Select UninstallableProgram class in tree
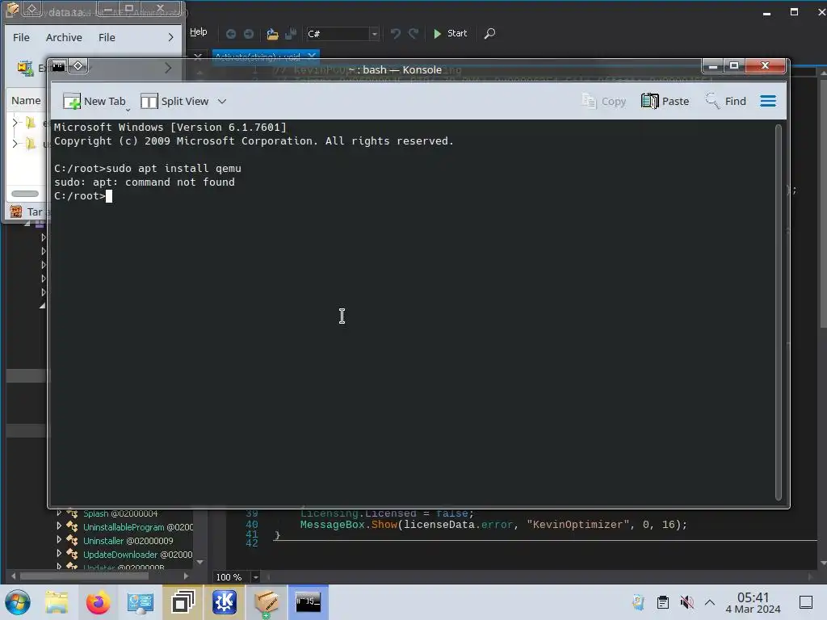827x620 pixels. 137,527
